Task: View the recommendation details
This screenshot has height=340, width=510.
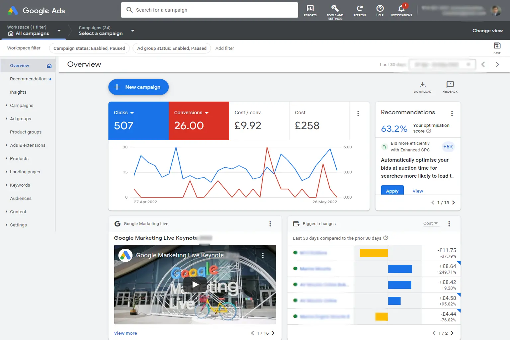Action: point(418,191)
